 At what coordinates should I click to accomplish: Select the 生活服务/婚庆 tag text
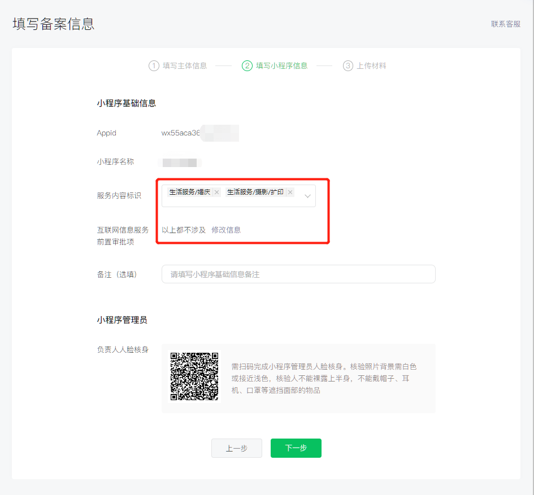tap(190, 192)
